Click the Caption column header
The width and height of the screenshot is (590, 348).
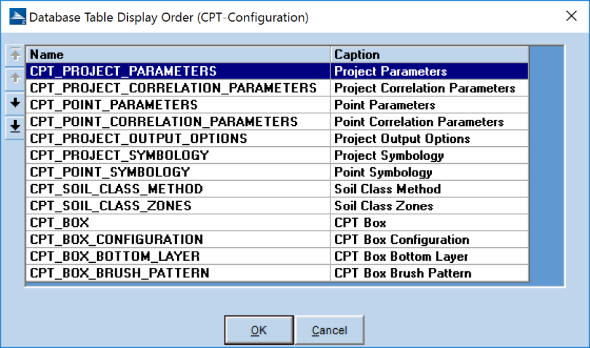(x=429, y=54)
